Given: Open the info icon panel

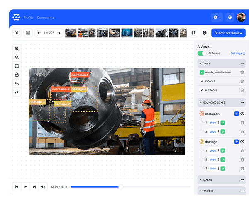Looking at the screenshot, I should (x=204, y=33).
